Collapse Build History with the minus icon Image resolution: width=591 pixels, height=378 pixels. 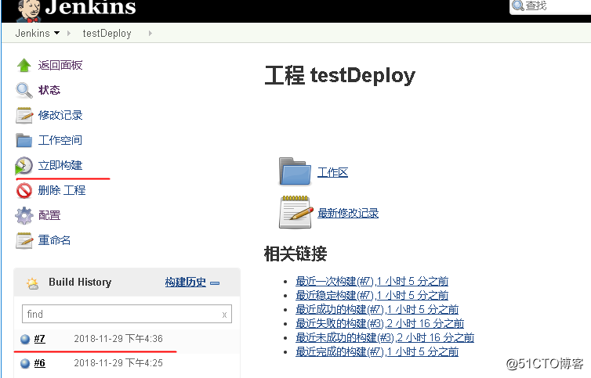[215, 283]
